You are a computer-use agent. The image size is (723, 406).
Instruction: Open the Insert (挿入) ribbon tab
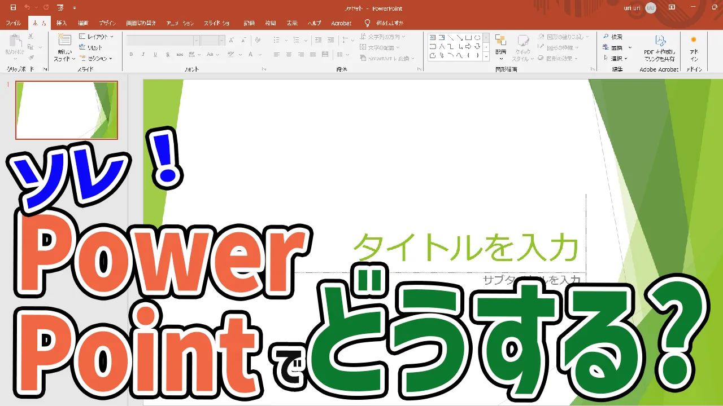(62, 23)
